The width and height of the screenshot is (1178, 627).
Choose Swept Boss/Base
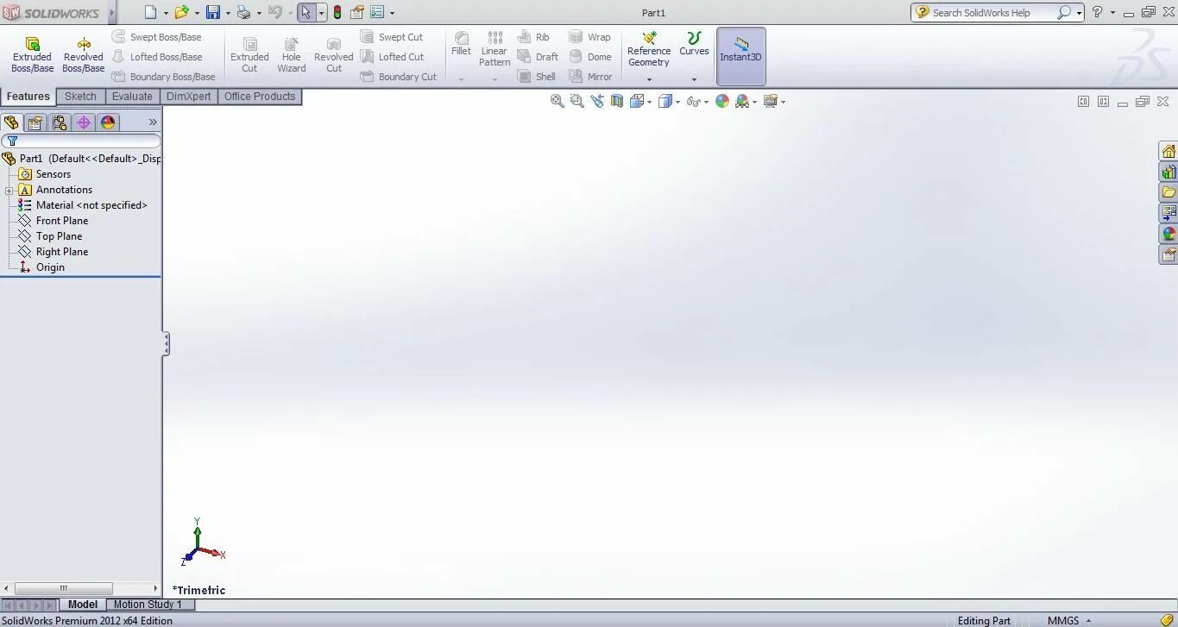(x=156, y=37)
